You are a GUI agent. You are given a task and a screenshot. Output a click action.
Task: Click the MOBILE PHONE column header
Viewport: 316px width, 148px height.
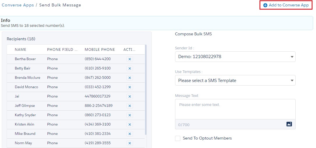click(100, 49)
